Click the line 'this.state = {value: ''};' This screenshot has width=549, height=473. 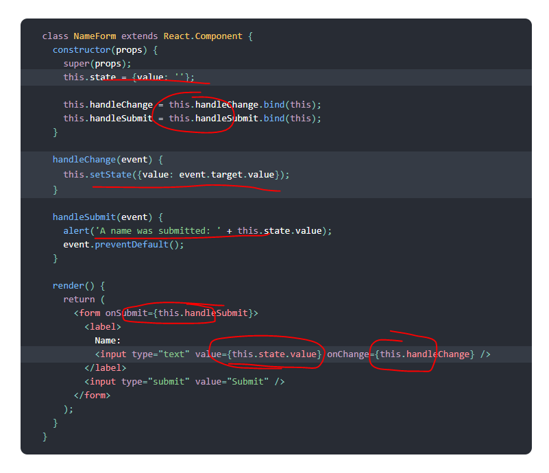tap(128, 77)
